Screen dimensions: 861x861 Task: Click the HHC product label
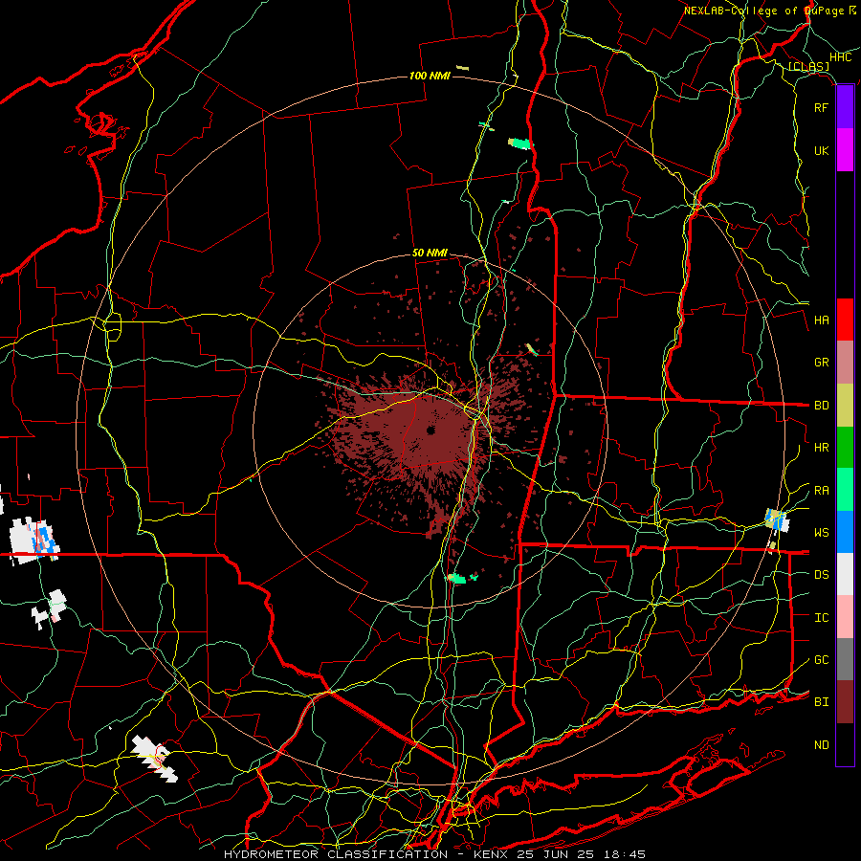coord(841,57)
